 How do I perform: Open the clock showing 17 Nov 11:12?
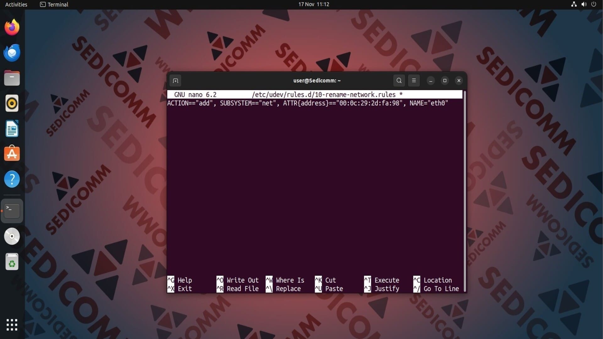[314, 4]
